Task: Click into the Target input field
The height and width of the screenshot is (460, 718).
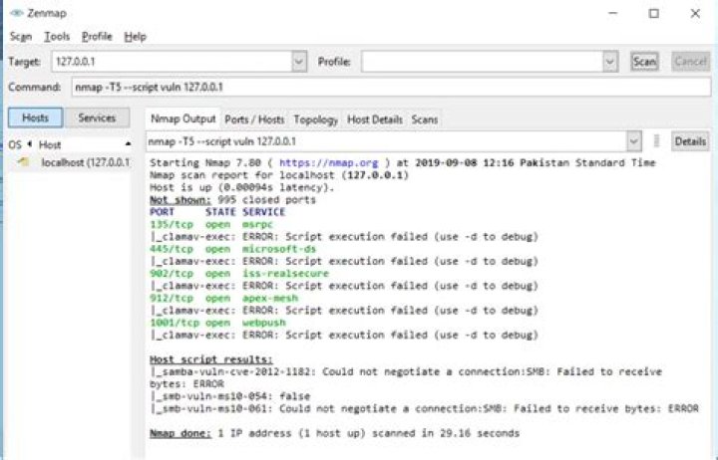Action: [173, 62]
